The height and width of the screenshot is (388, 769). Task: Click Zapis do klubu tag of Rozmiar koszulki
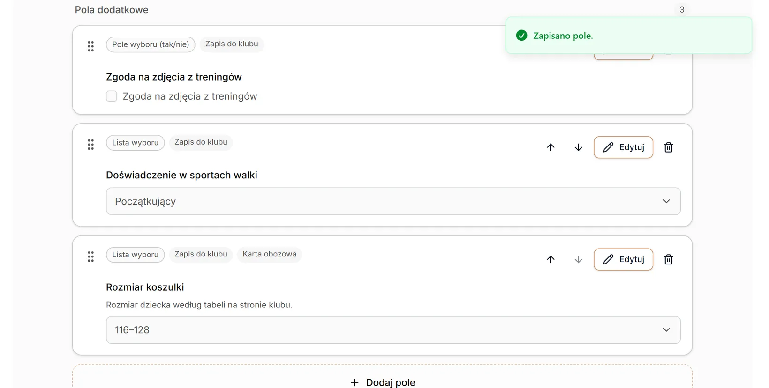(201, 254)
